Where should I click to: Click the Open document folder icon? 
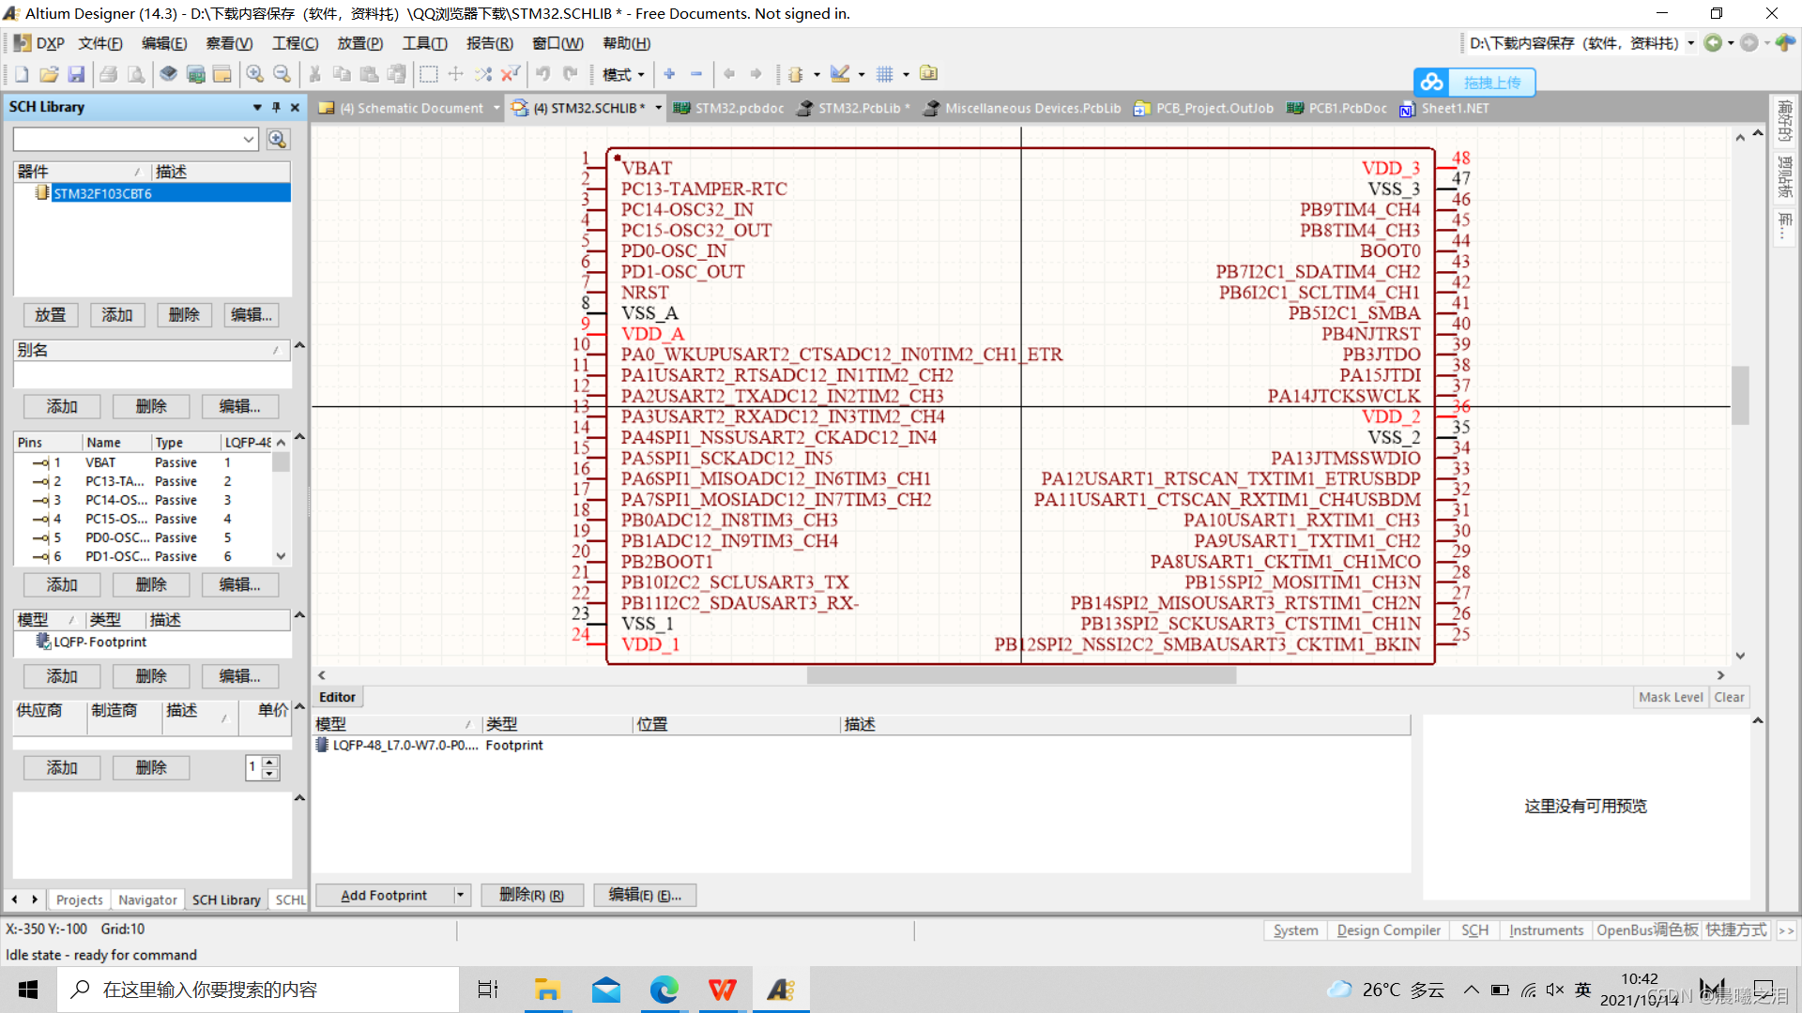coord(49,74)
